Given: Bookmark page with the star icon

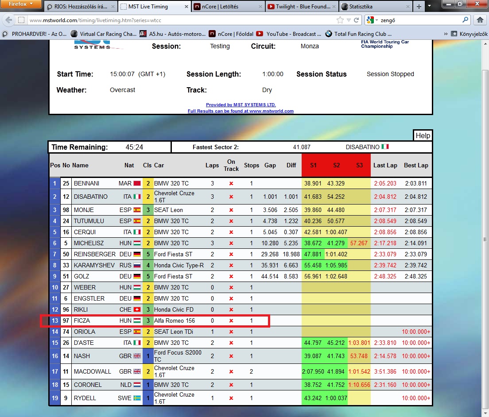Looking at the screenshot, I should (340, 20).
